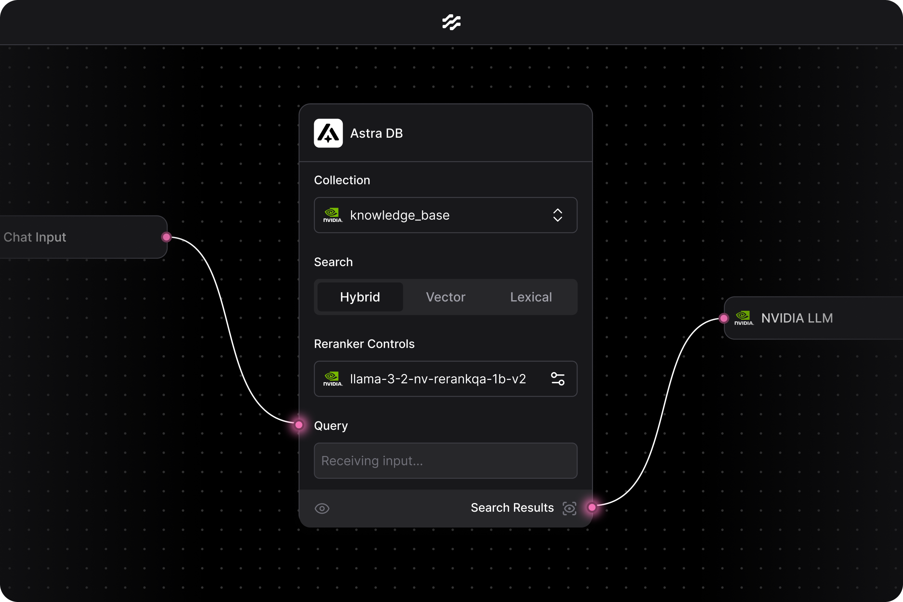
Task: Switch to Vector search mode
Action: (x=445, y=297)
